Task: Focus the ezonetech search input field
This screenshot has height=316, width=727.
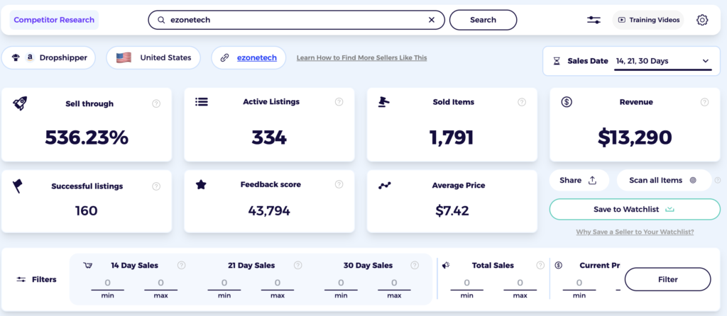Action: pyautogui.click(x=296, y=20)
